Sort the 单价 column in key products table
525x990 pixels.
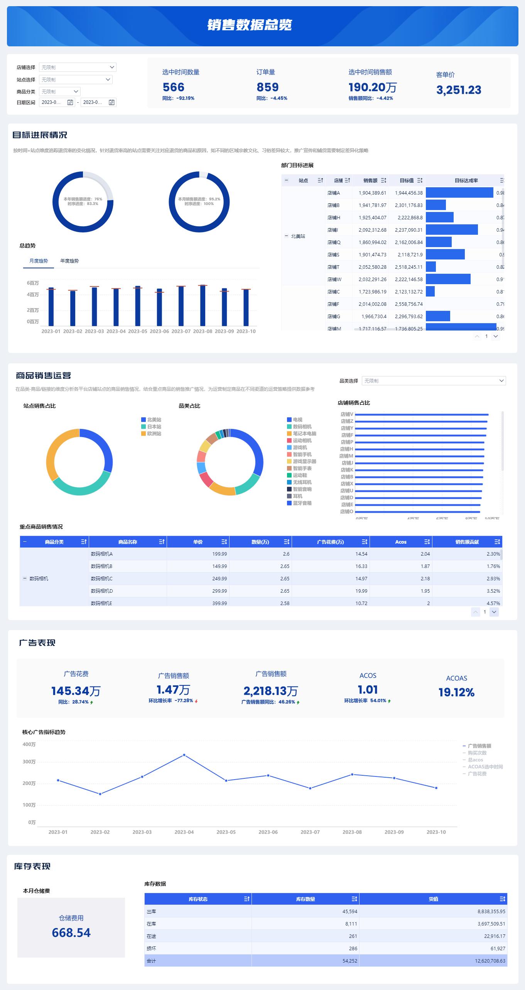coord(224,542)
